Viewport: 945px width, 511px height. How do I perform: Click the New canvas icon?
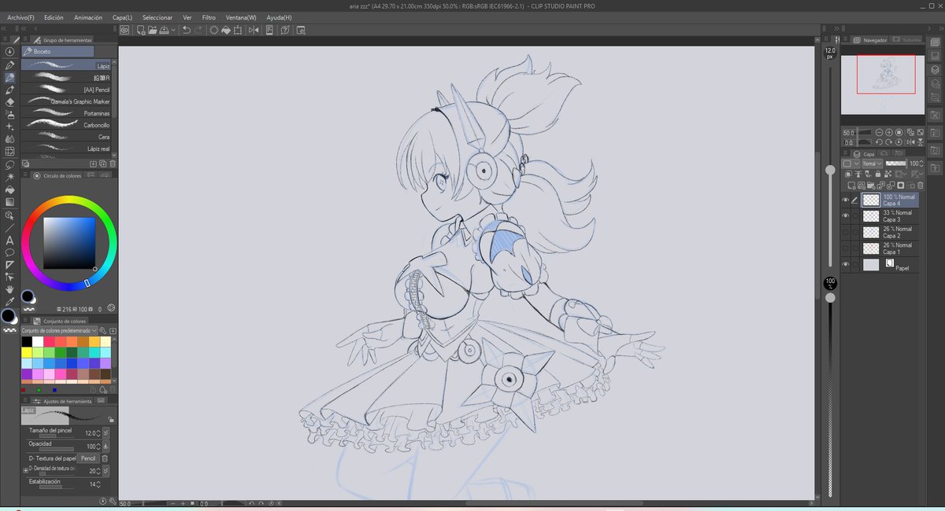coord(141,30)
